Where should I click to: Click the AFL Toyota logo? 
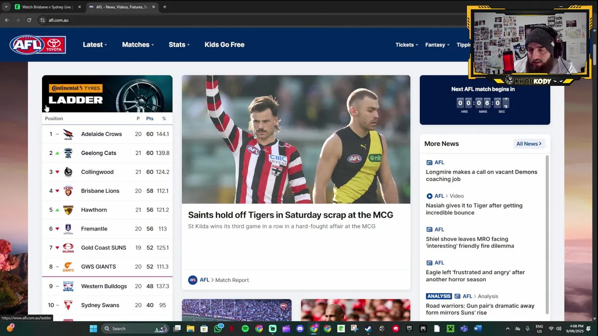tap(38, 45)
